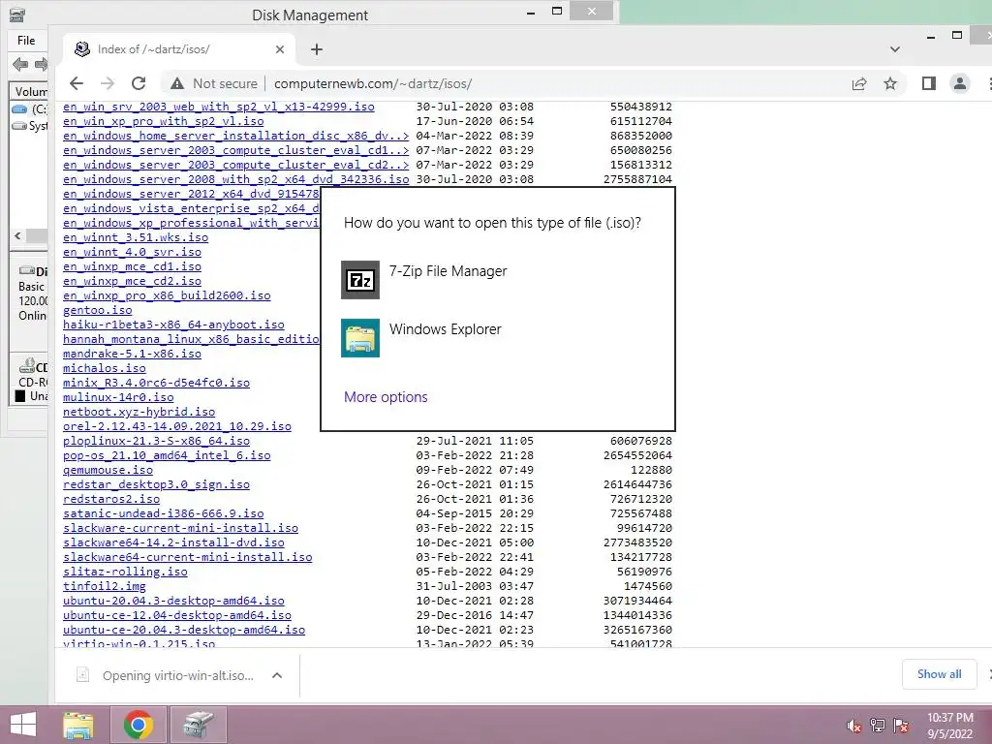
Task: Open pop-os_21.10_amd64_intel_6.iso link
Action: pyautogui.click(x=167, y=455)
